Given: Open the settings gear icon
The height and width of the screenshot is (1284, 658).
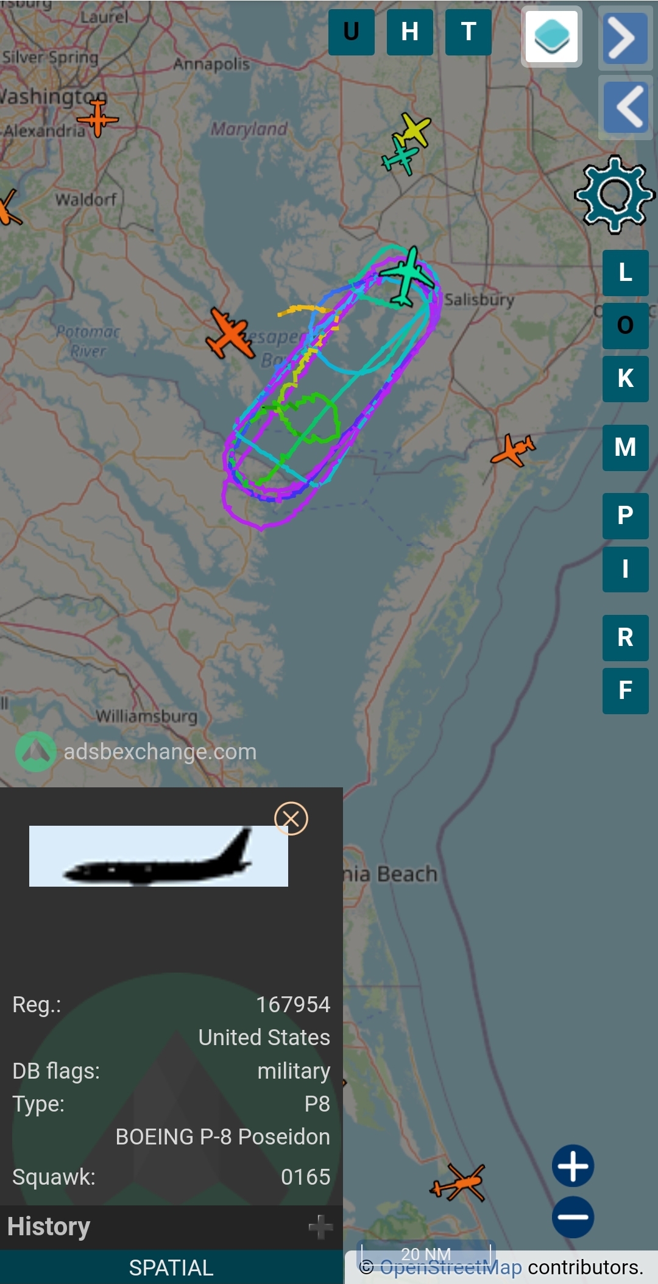Looking at the screenshot, I should click(x=614, y=194).
